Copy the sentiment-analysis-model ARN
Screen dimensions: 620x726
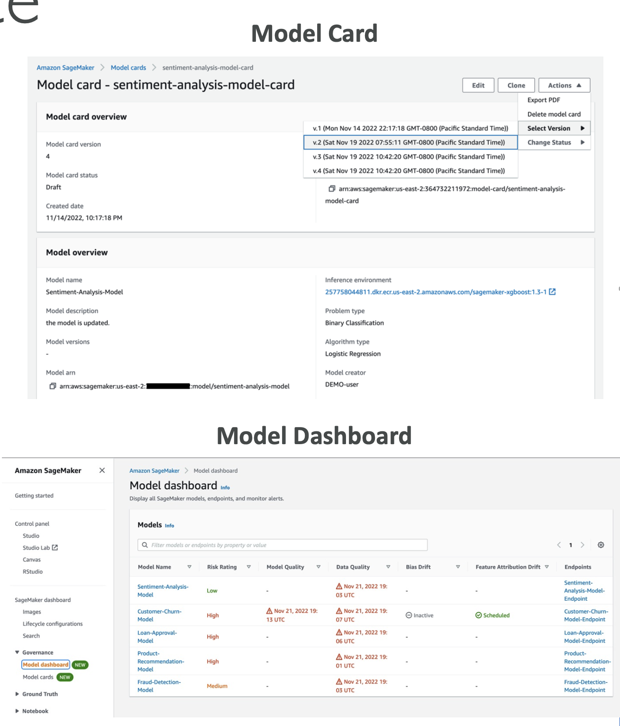[53, 386]
